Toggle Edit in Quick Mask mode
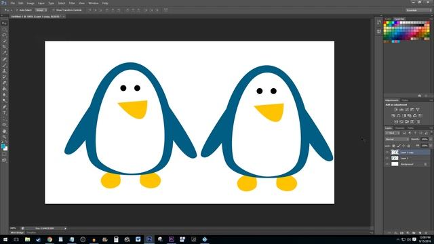Viewport: 434px width, 244px height. coord(4,155)
